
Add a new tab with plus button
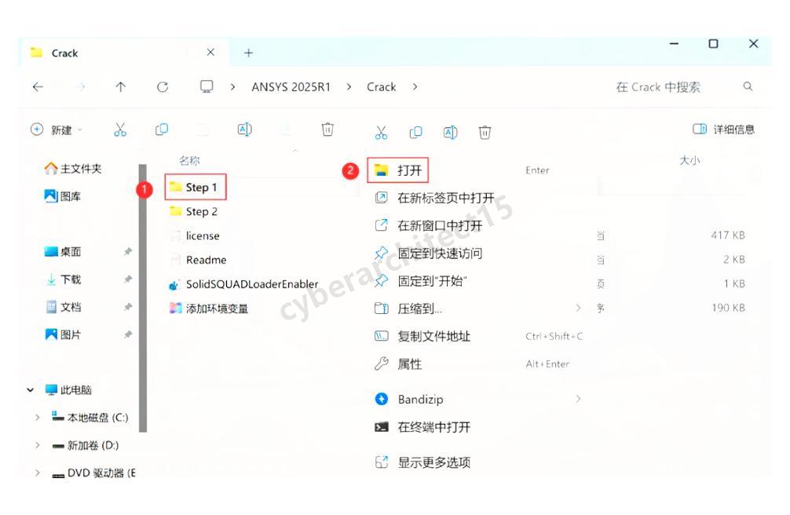[248, 53]
